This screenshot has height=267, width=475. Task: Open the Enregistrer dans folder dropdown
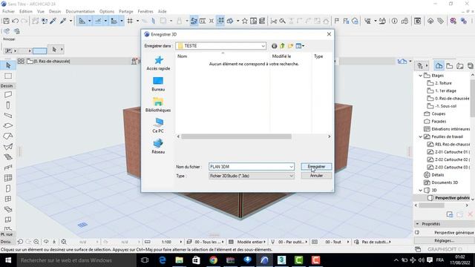click(221, 46)
